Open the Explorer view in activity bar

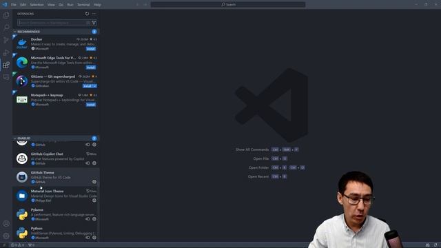click(x=6, y=15)
